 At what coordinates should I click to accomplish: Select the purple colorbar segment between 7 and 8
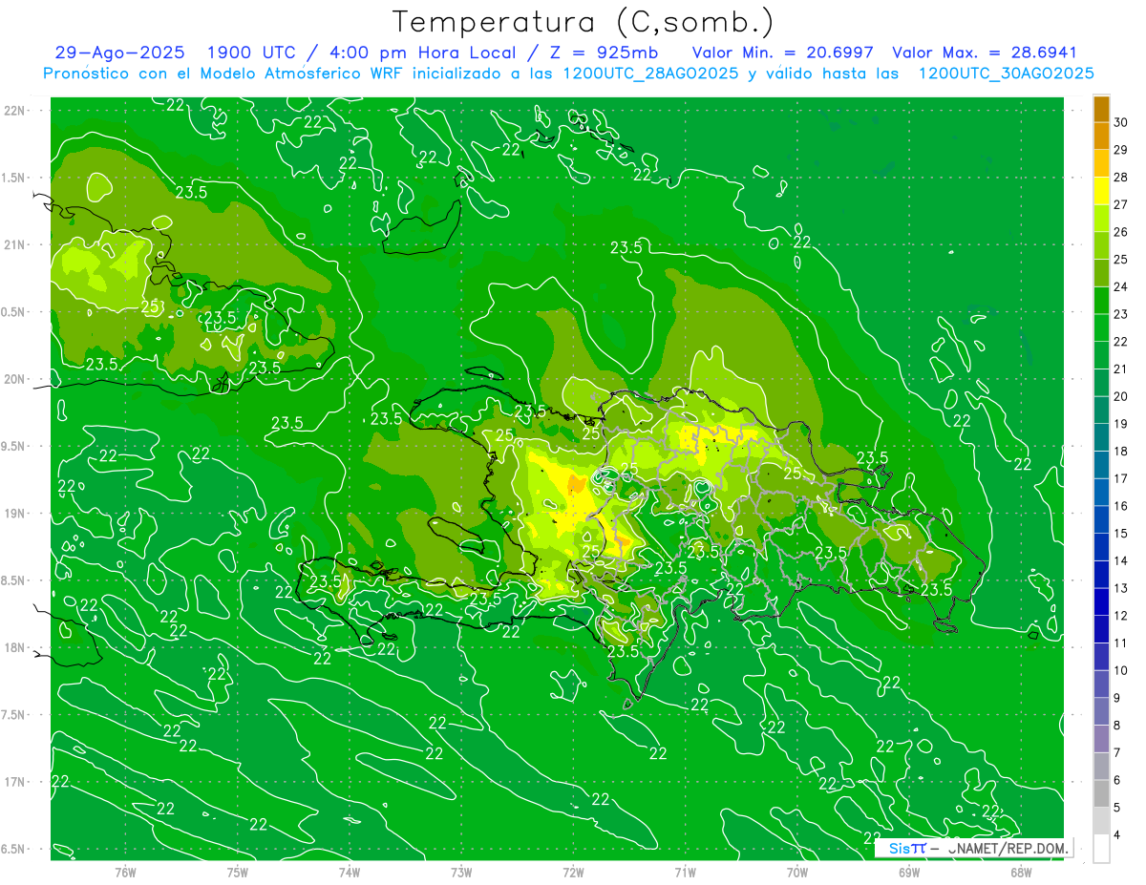pyautogui.click(x=1102, y=740)
